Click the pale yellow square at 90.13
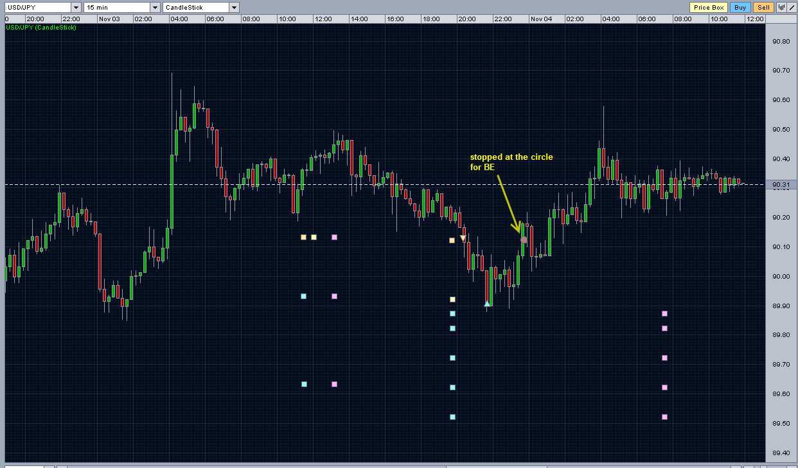 314,238
